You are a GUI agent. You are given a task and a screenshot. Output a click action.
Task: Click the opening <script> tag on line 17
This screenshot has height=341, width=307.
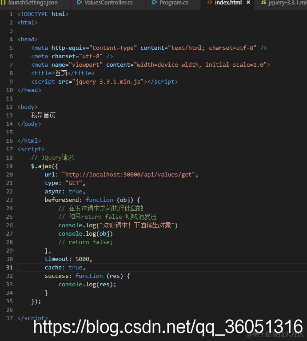pos(31,149)
